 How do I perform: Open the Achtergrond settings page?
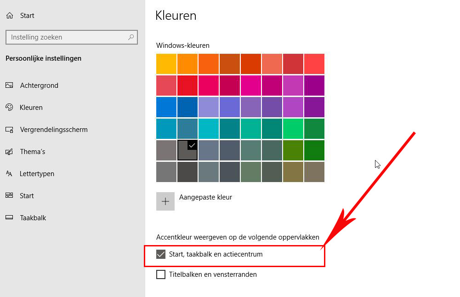(39, 86)
